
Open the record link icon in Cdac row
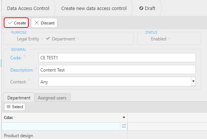124,126
